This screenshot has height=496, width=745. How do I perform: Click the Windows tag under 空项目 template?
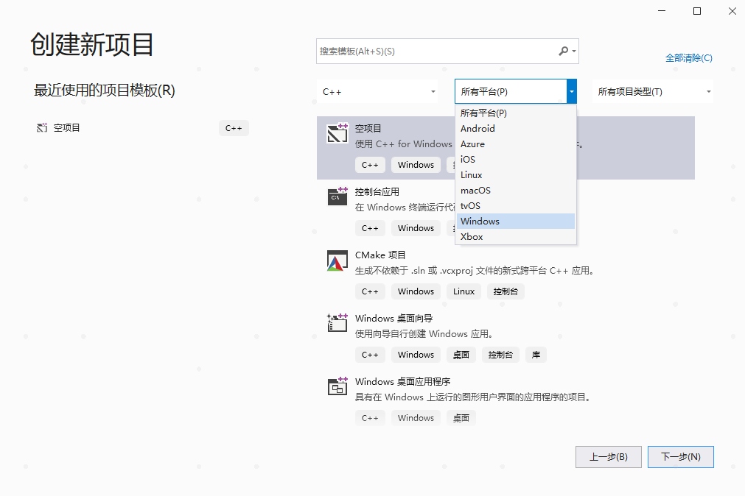(x=416, y=165)
